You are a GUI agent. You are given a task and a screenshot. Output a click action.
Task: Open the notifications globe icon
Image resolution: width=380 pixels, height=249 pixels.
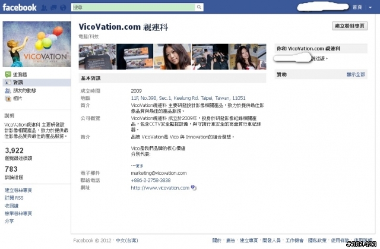click(63, 8)
